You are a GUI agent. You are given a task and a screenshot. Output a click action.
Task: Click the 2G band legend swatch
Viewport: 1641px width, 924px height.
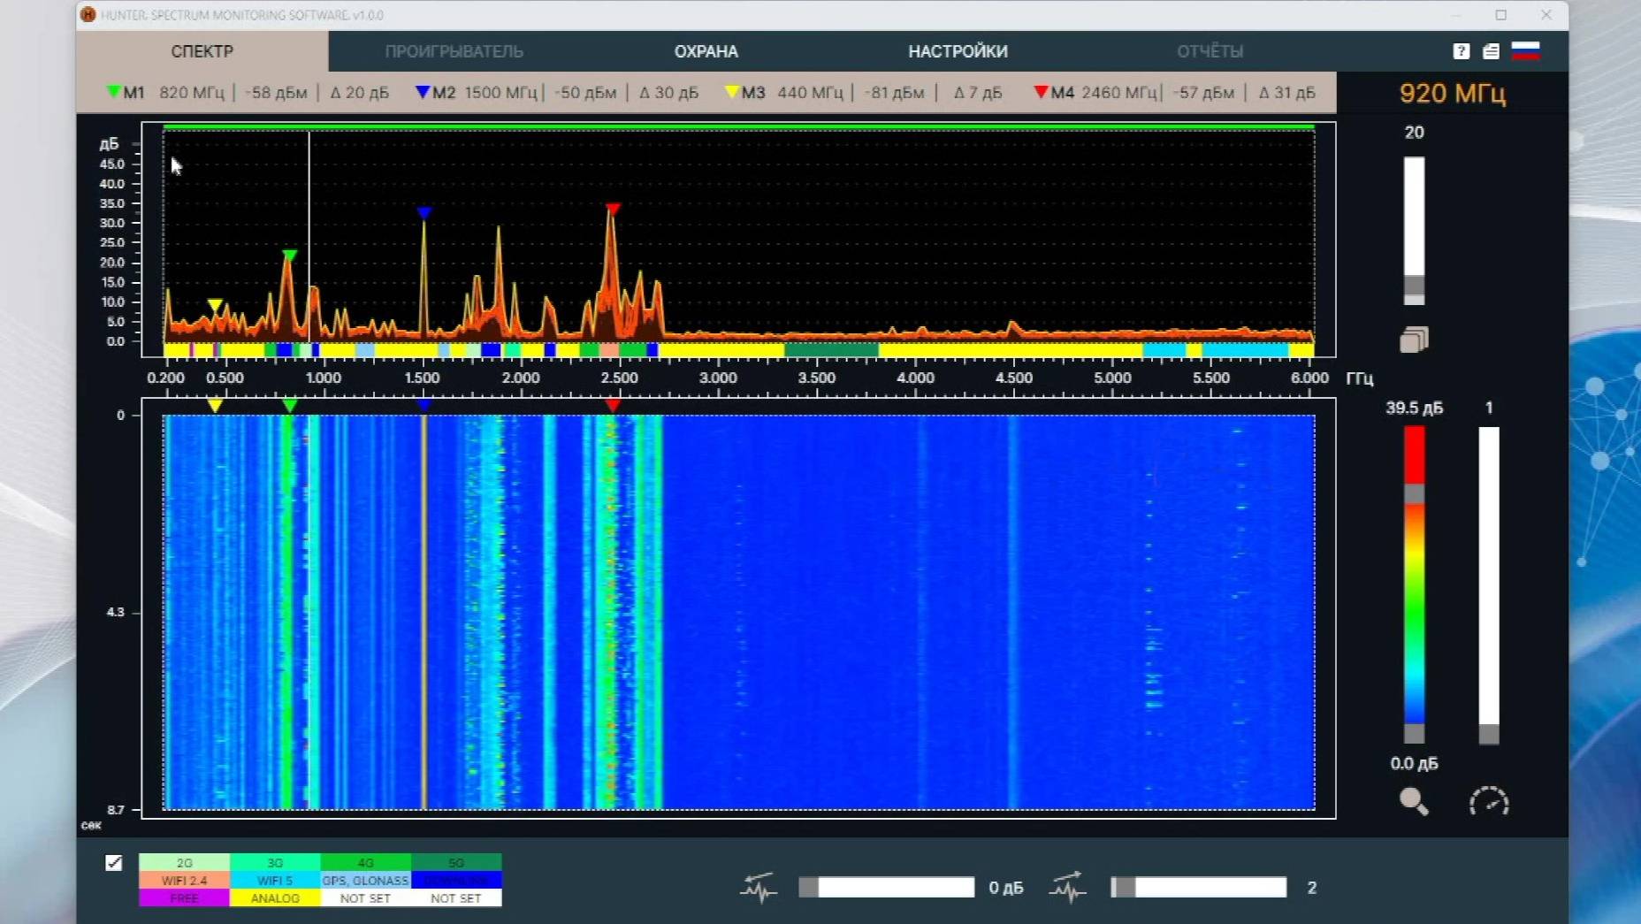[x=184, y=862]
